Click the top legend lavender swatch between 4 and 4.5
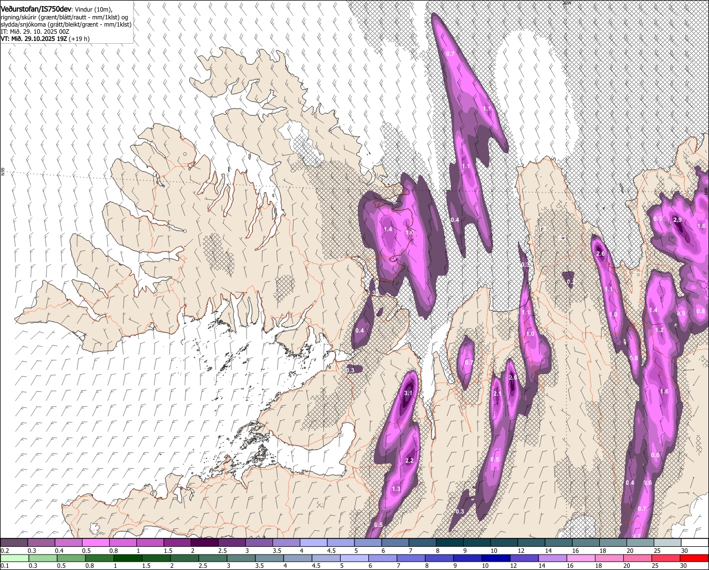The image size is (709, 570). click(314, 543)
